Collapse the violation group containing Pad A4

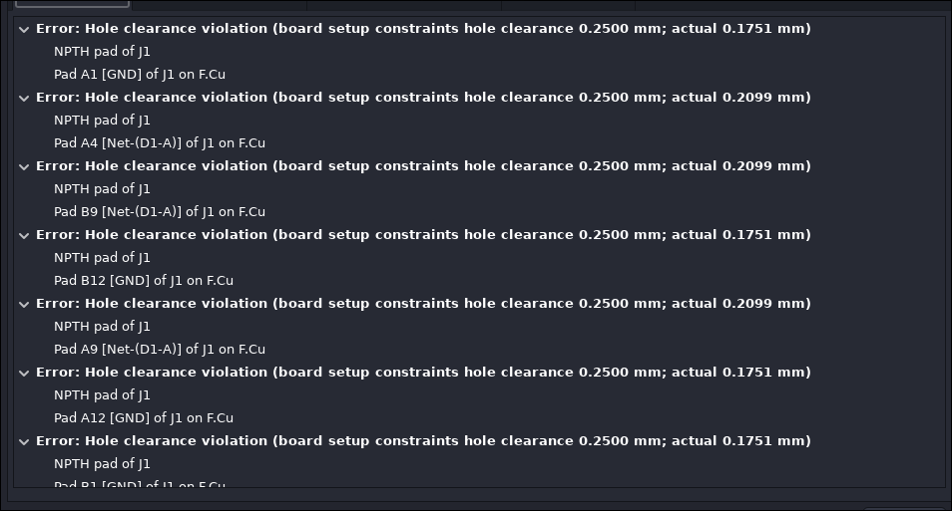pos(24,98)
